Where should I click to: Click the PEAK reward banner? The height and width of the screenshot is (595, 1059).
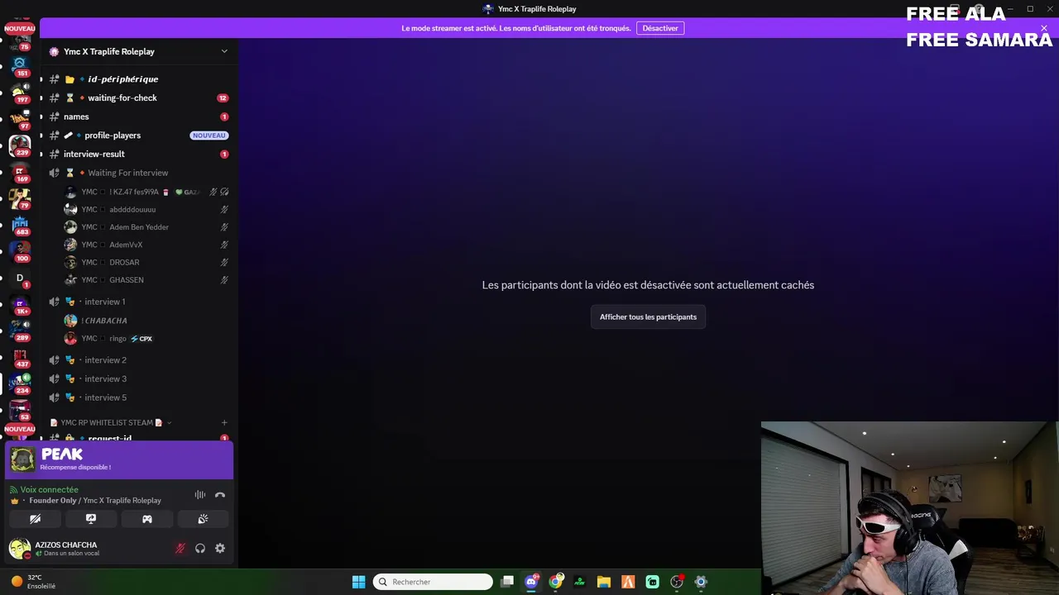[x=119, y=459]
